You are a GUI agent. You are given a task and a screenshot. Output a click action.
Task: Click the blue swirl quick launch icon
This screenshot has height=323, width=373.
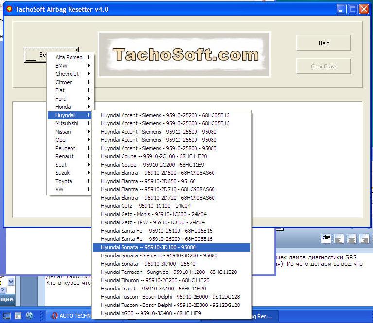pos(29,316)
